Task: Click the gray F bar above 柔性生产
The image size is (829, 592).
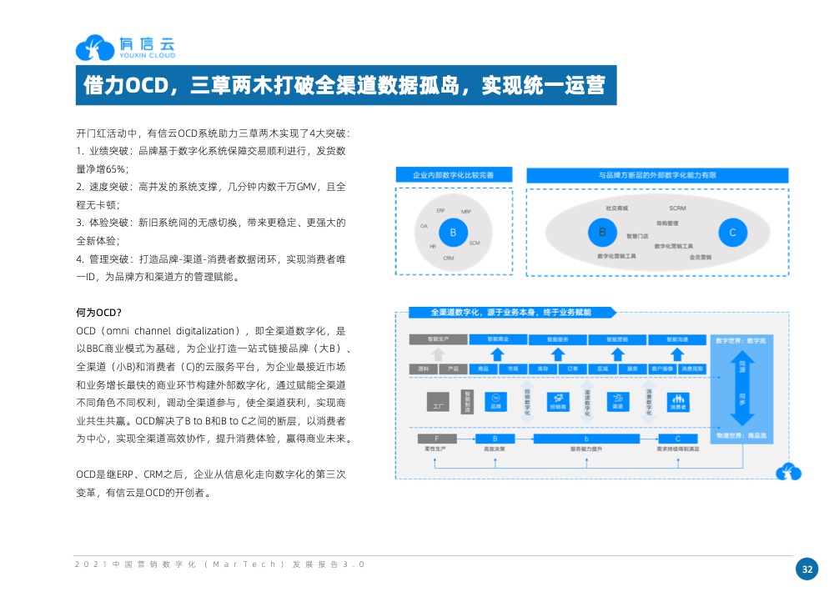Action: click(x=437, y=439)
